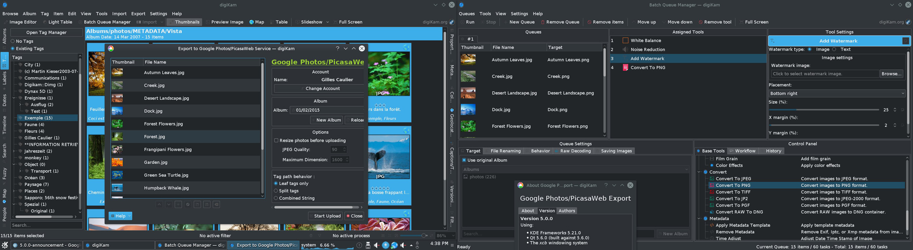Click Remove Queue trash icon button

coord(560,22)
